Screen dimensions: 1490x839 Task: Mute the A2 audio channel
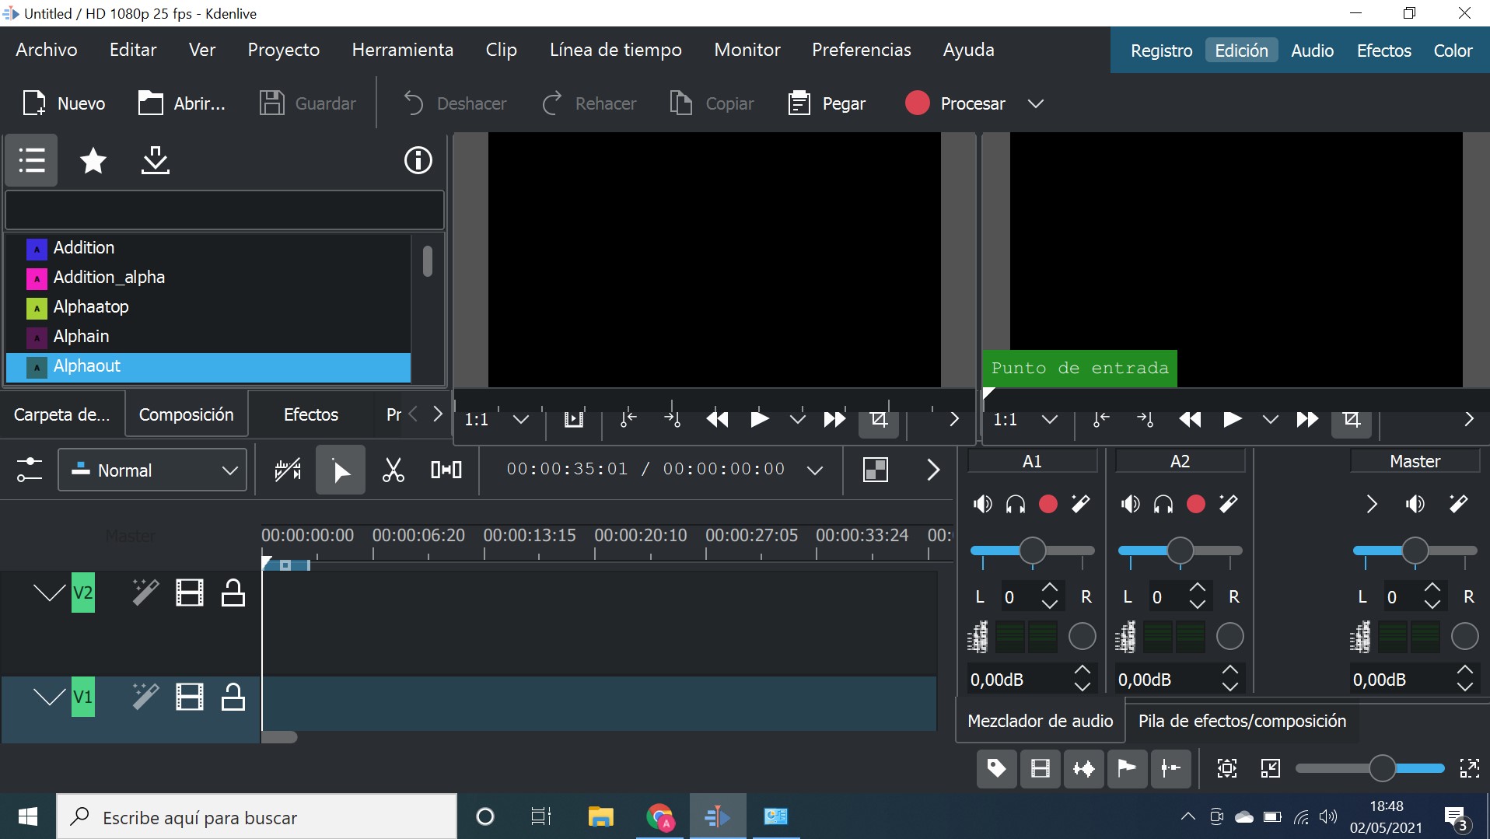tap(1131, 505)
